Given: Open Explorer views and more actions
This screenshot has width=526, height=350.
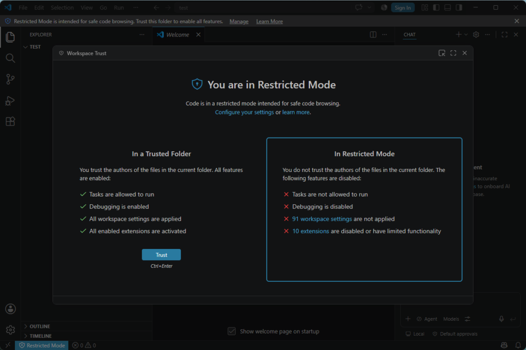Looking at the screenshot, I should coord(142,34).
